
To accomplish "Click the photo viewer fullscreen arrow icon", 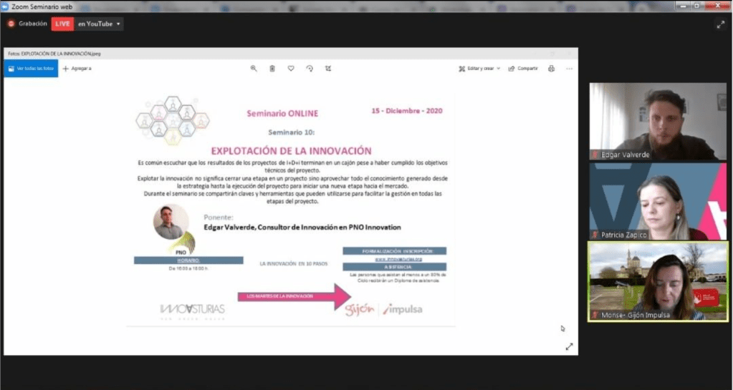I will [569, 346].
